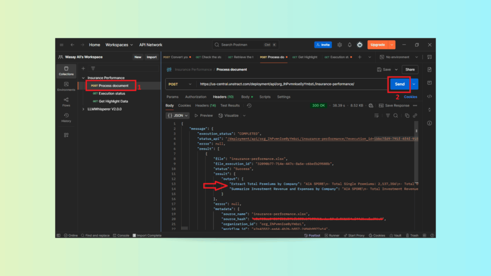
Task: Focus the request URL field
Action: click(x=292, y=84)
